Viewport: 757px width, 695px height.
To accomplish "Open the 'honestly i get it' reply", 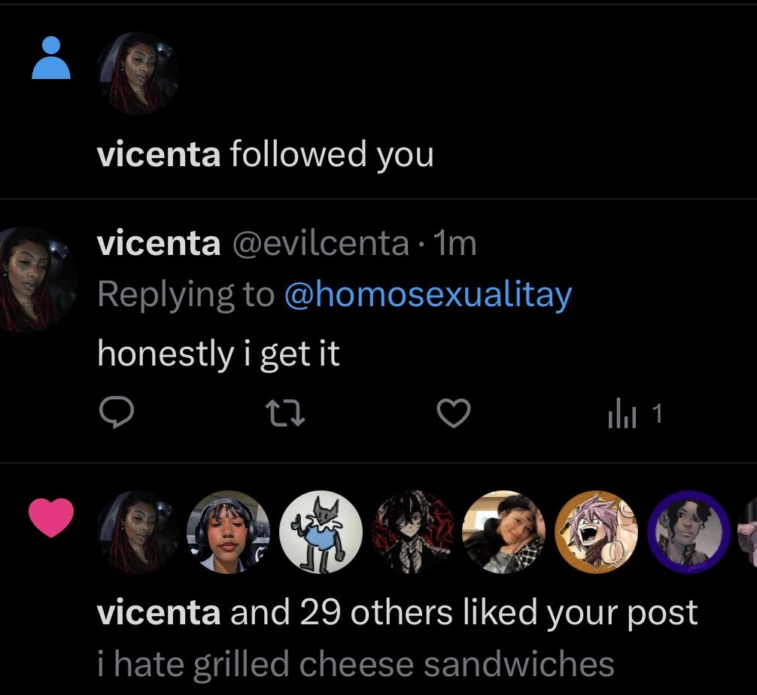I will (219, 354).
